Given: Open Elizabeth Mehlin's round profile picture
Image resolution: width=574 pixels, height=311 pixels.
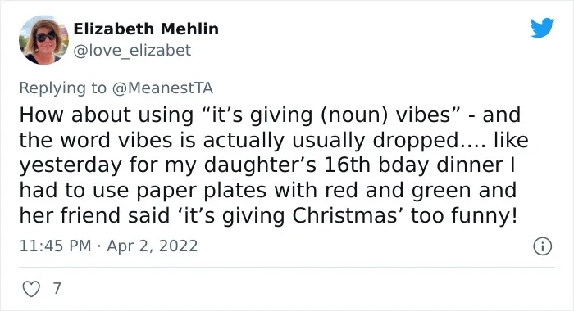Looking at the screenshot, I should 43,40.
